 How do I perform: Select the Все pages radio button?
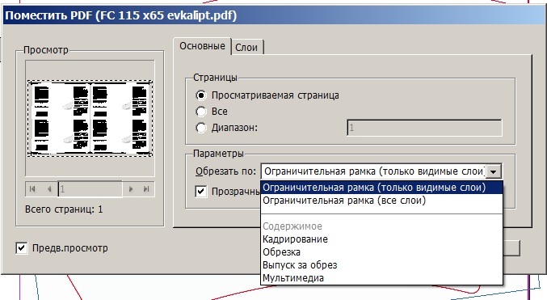tap(201, 112)
